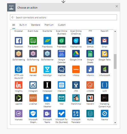Pick the Marketing Content Hub connector
This screenshot has height=134, width=127.
(105, 98)
